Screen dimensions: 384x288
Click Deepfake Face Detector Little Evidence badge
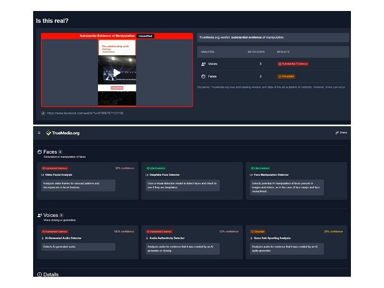click(156, 168)
